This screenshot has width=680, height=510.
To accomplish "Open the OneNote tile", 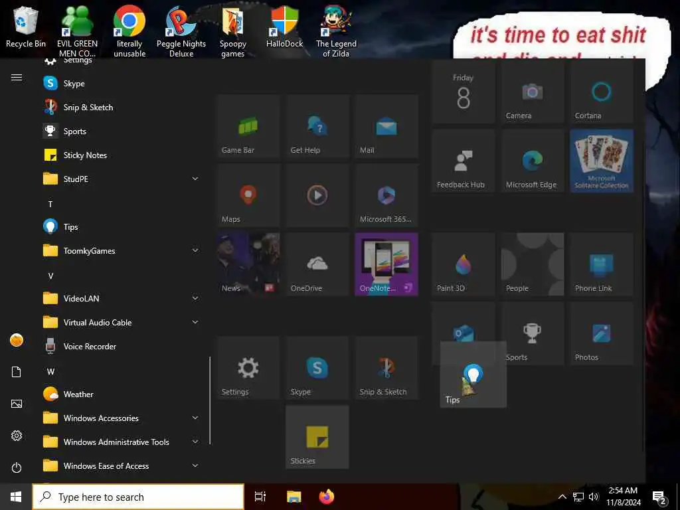I will (386, 264).
